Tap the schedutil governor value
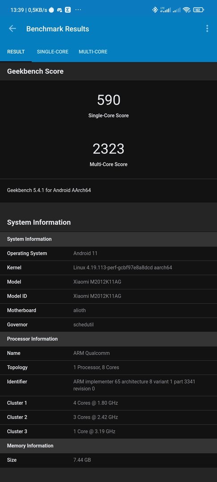Image resolution: width=217 pixels, height=482 pixels. [83, 324]
